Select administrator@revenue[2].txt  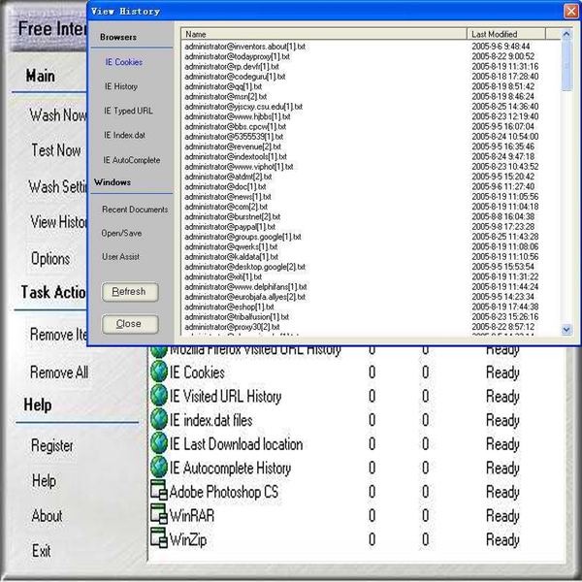(233, 146)
